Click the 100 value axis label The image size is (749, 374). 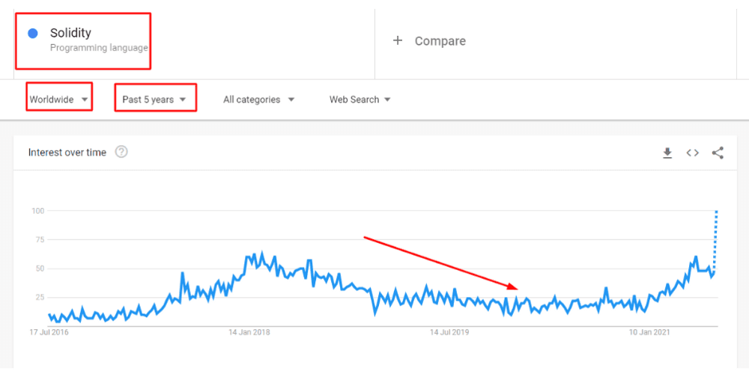pyautogui.click(x=36, y=211)
